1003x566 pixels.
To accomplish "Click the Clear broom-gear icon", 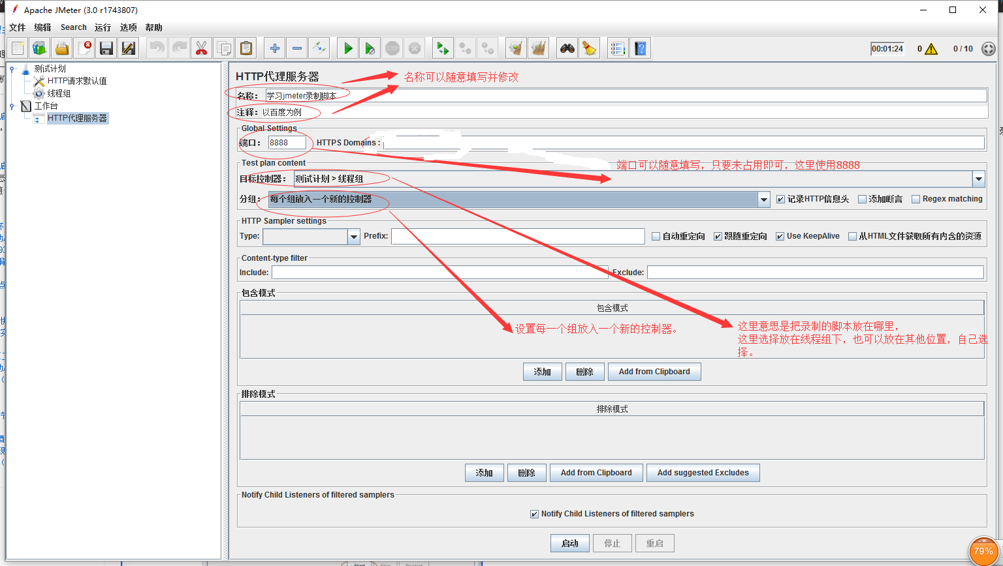I will (516, 48).
